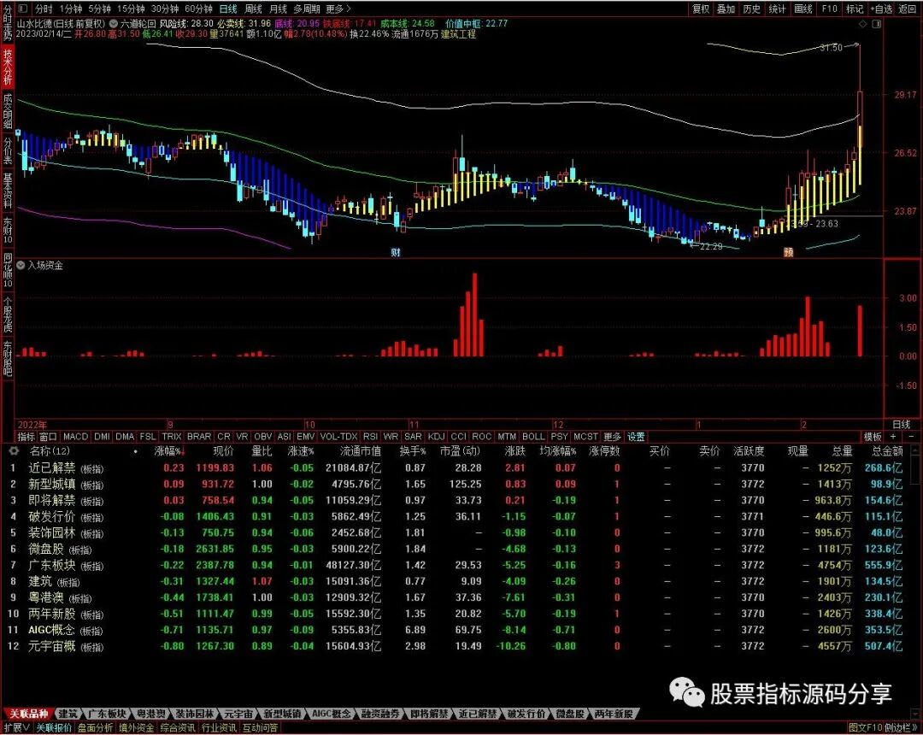This screenshot has width=923, height=735.
Task: Select the MACD indicator
Action: tap(75, 437)
